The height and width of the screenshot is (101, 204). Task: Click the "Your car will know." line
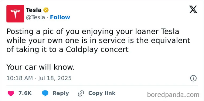point(41,67)
